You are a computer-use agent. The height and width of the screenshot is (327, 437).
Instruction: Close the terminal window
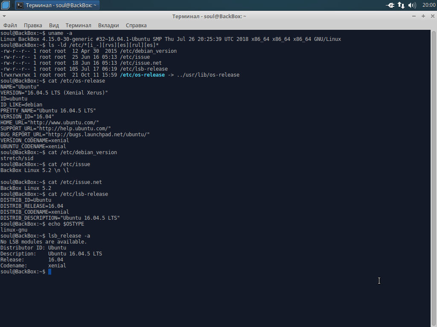pyautogui.click(x=433, y=16)
